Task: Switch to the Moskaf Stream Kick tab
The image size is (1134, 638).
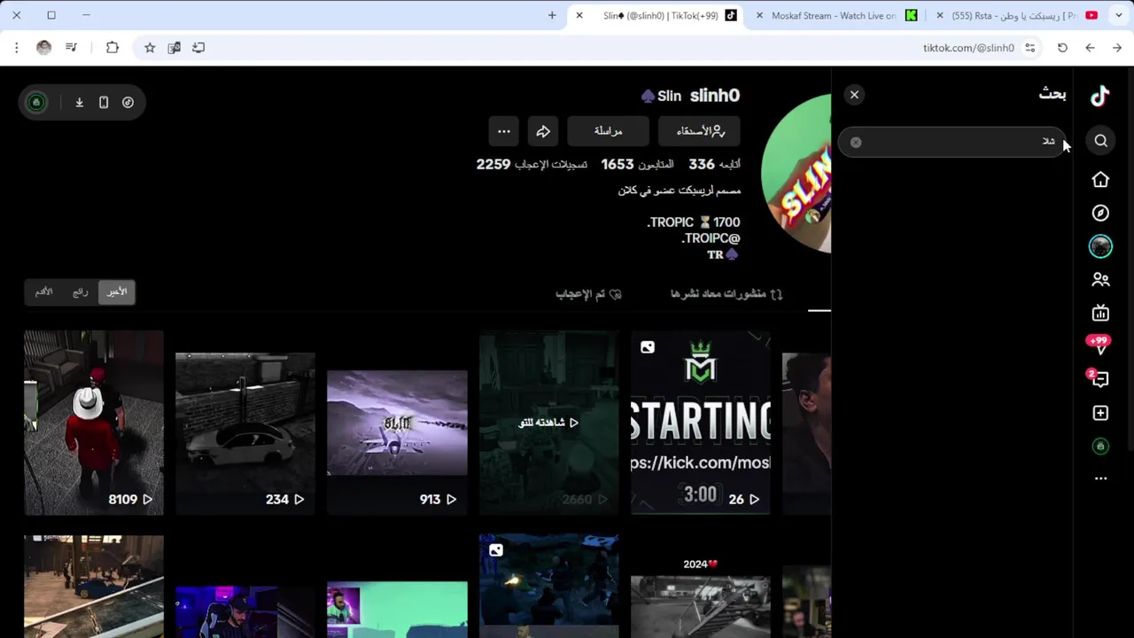Action: click(836, 15)
